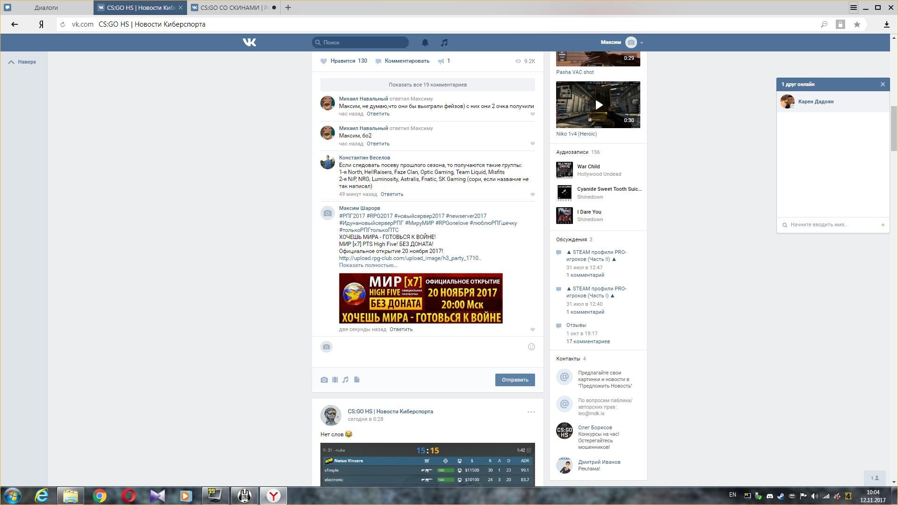Attach photo using camera icon below comment box
This screenshot has height=505, width=898.
tap(324, 380)
